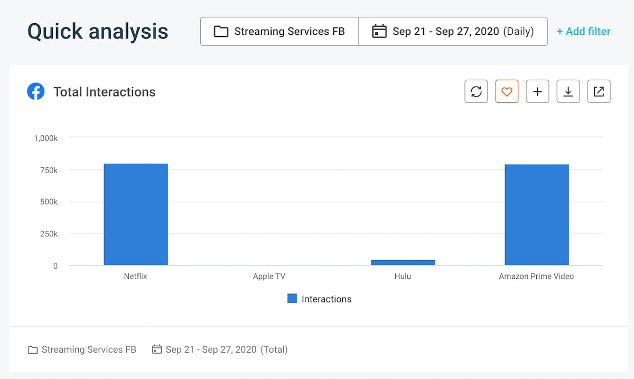
Task: Click the 1,000k y-axis value
Action: pos(46,138)
